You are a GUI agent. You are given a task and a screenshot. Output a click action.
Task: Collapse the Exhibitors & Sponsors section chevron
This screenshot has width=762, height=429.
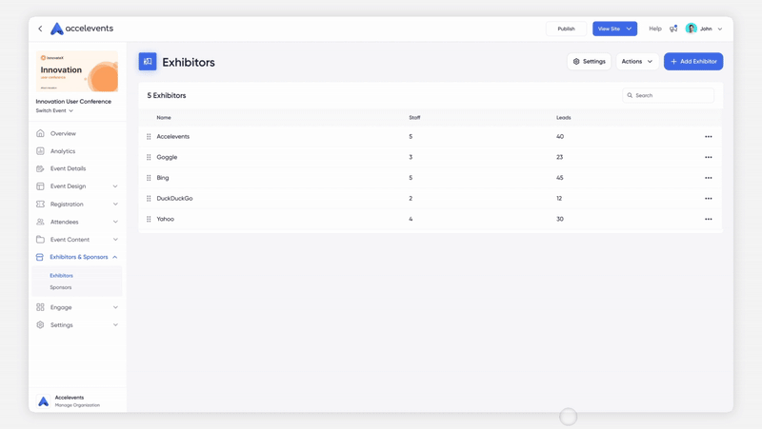pos(114,257)
